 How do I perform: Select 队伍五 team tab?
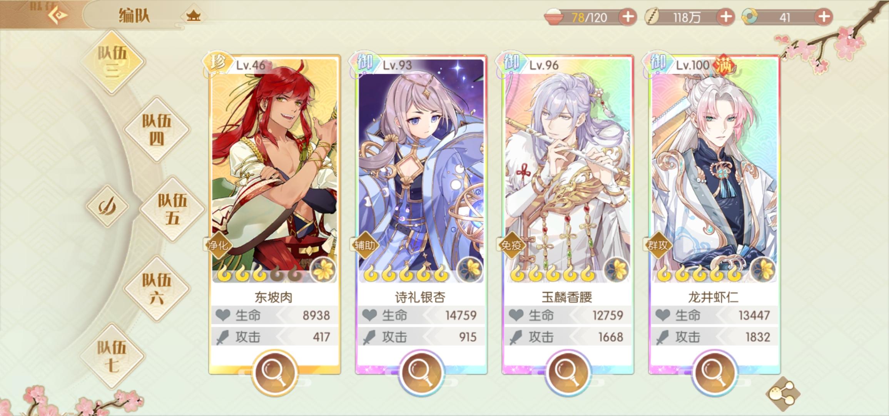point(172,209)
